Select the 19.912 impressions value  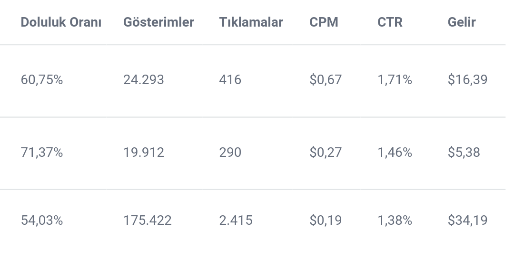144,152
